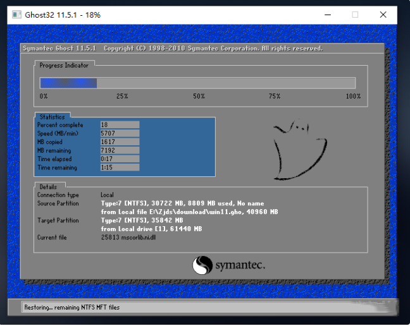Click current file '25813 mscorlib.ni.dll'

coord(128,238)
